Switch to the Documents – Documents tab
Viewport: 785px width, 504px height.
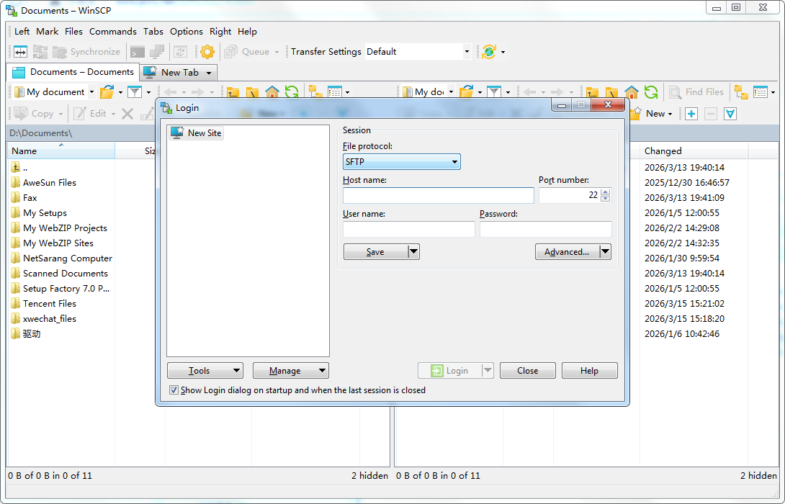click(73, 72)
